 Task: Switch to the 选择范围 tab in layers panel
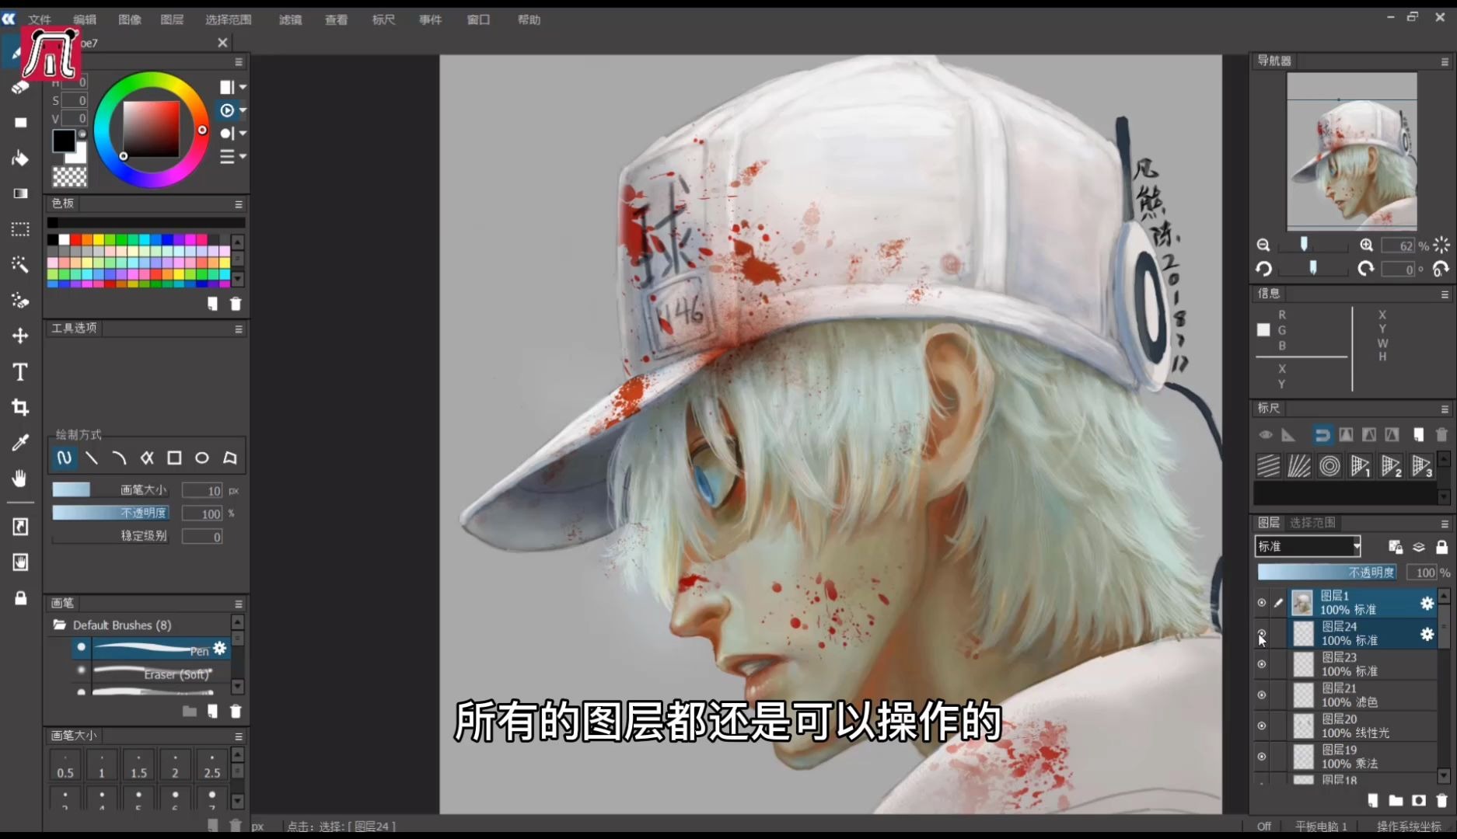click(x=1312, y=523)
